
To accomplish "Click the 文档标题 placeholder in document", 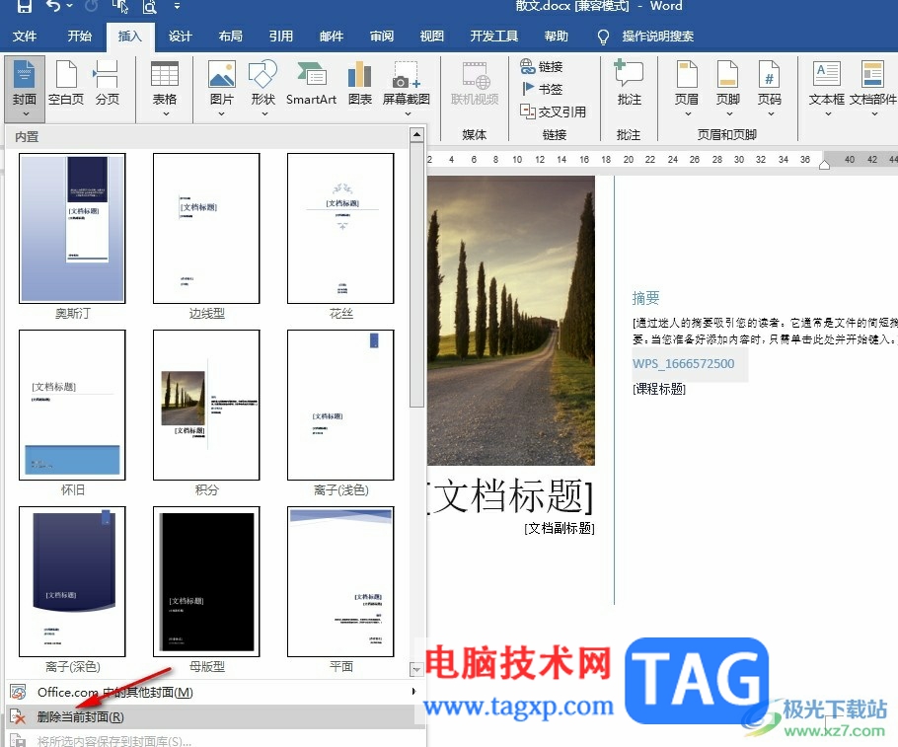I will [x=510, y=496].
